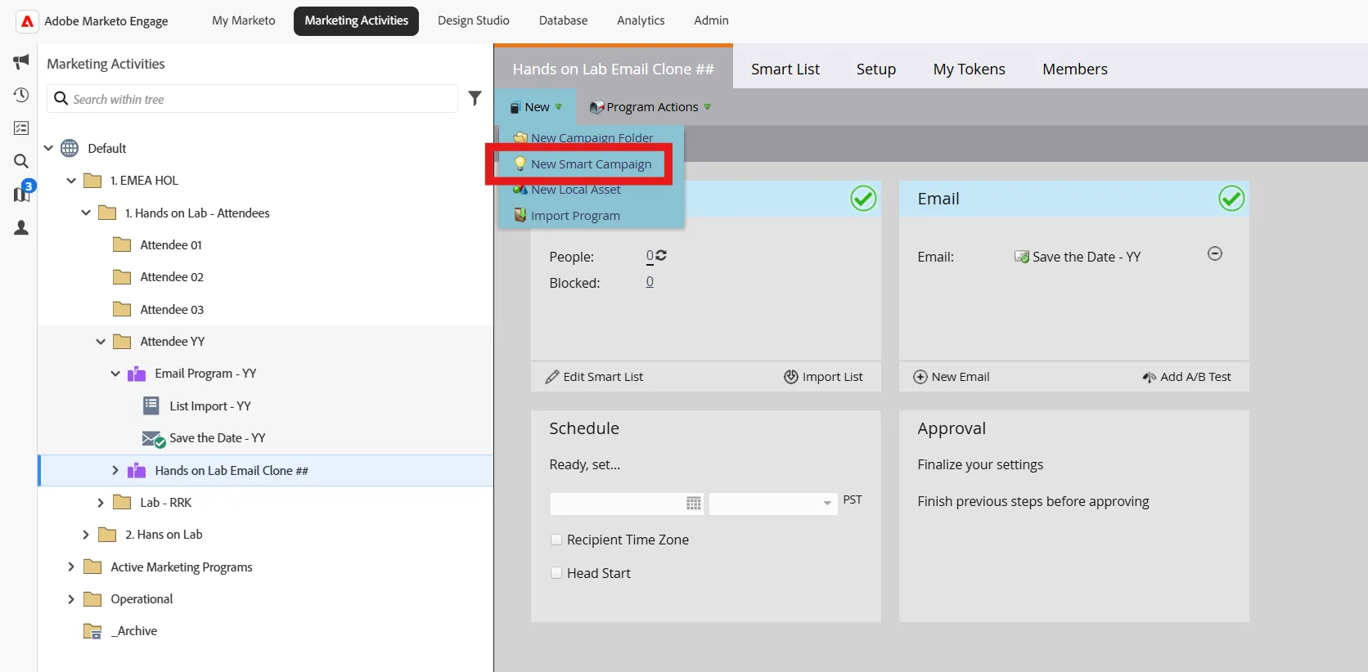Switch to the Smart List tab
The width and height of the screenshot is (1368, 672).
[x=785, y=69]
